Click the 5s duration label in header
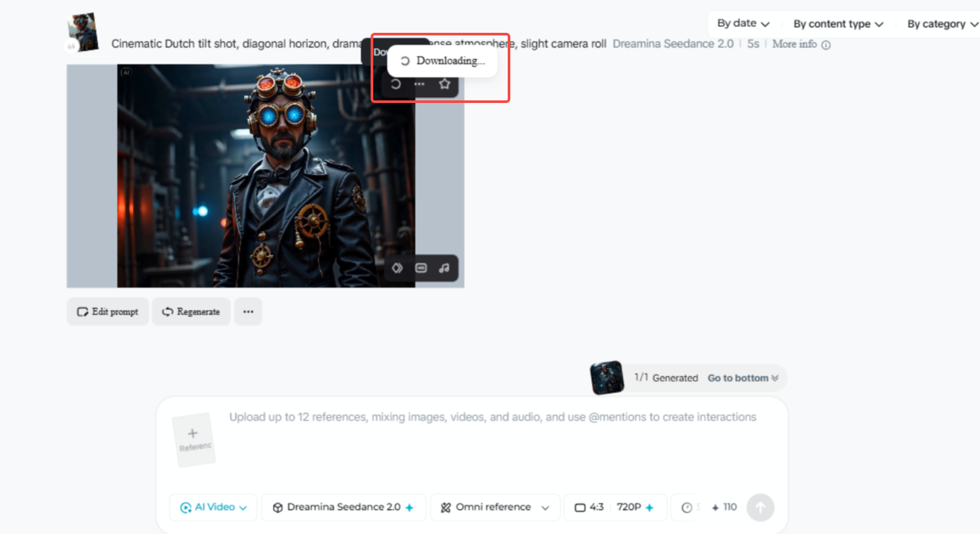The image size is (980, 534). point(753,44)
